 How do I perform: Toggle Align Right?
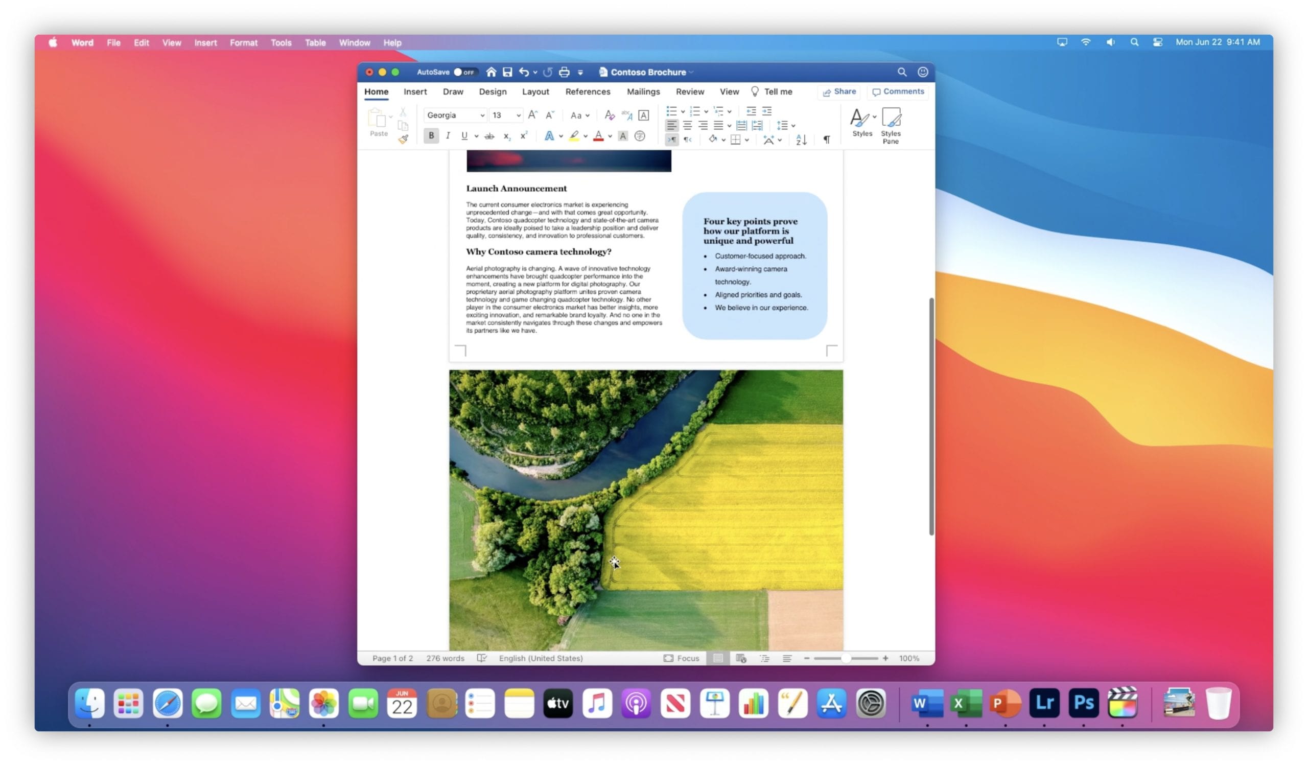[703, 125]
